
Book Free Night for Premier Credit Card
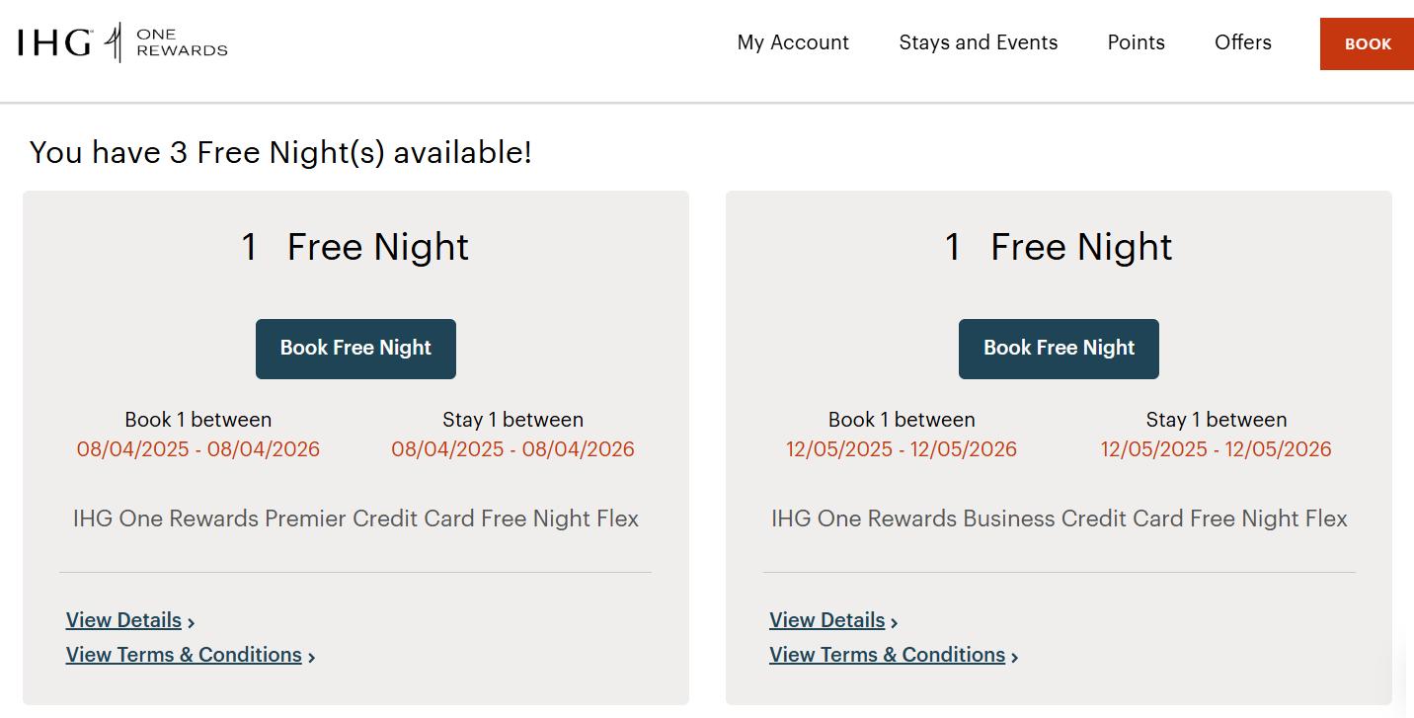point(355,349)
